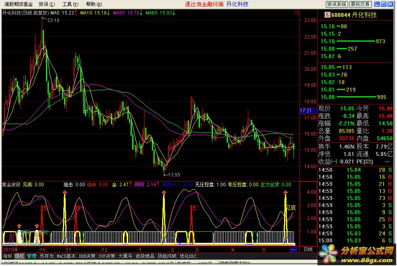This screenshot has height=266, width=397.
Task: Click the 换手 1.46% value
Action: 347,147
